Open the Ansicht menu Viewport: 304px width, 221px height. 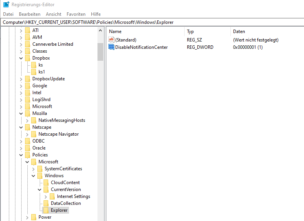54,14
